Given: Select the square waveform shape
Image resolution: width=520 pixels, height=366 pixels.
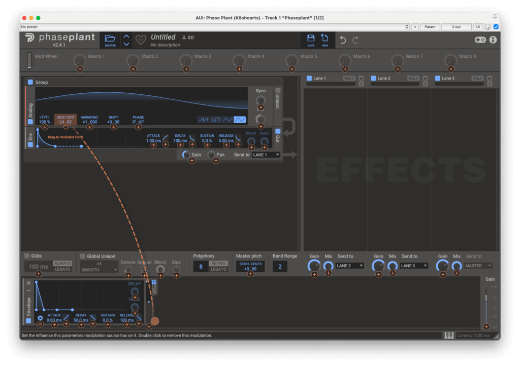Looking at the screenshot, I should point(215,120).
